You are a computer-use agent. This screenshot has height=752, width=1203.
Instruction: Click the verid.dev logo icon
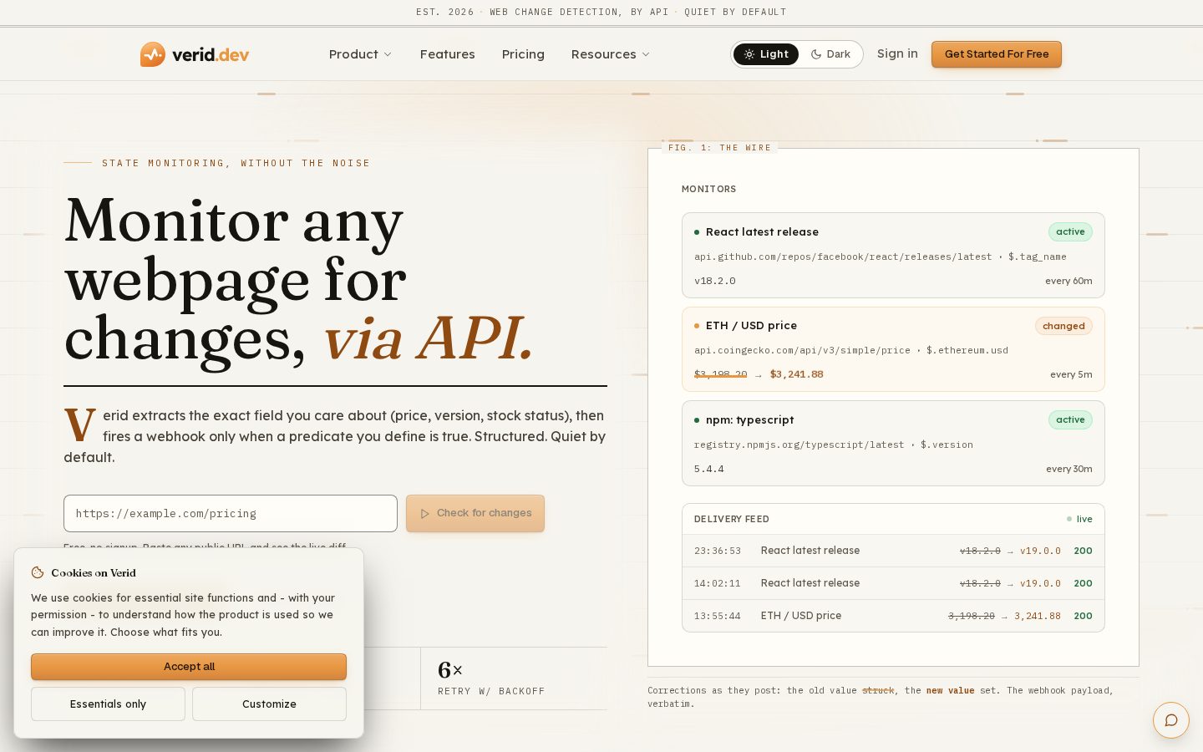tap(152, 54)
